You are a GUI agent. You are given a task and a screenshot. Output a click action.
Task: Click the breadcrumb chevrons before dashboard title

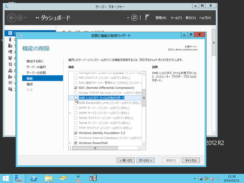pos(37,18)
